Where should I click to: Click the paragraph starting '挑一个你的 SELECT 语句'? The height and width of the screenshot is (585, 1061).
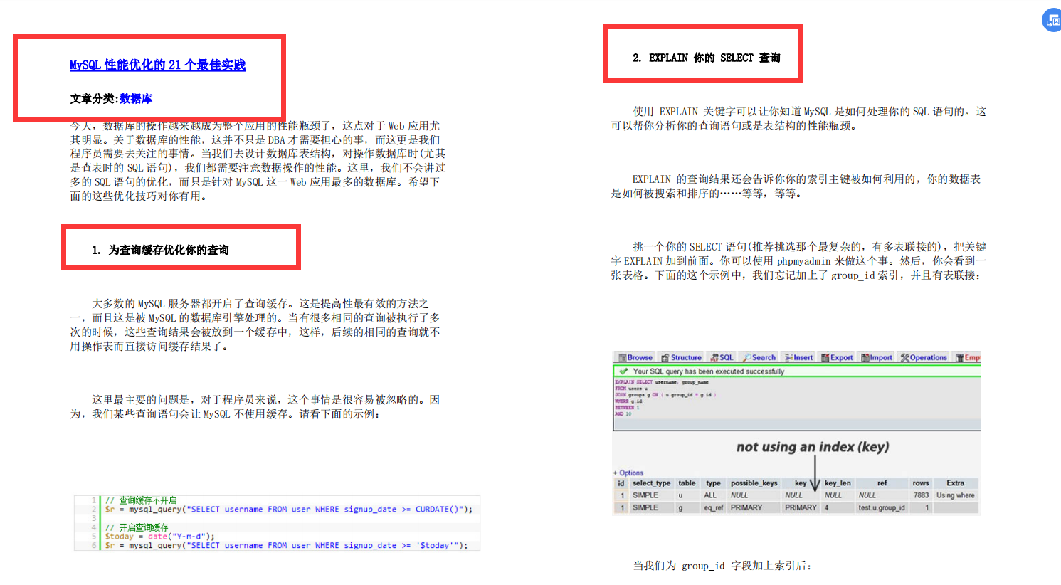click(x=798, y=261)
